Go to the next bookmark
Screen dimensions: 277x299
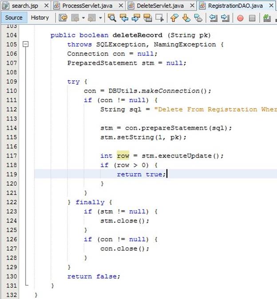(x=186, y=18)
